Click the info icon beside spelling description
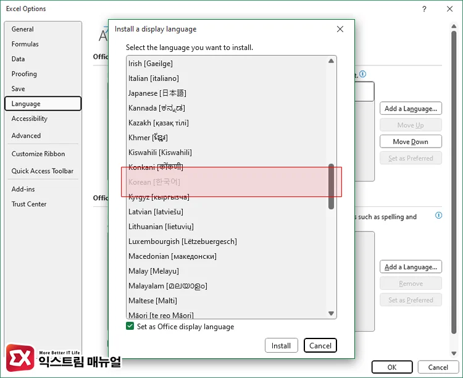 [439, 216]
